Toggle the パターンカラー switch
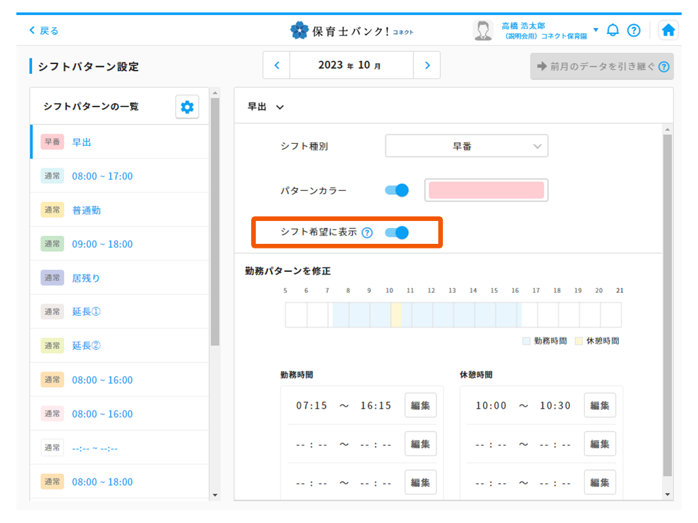The width and height of the screenshot is (698, 523). (397, 190)
